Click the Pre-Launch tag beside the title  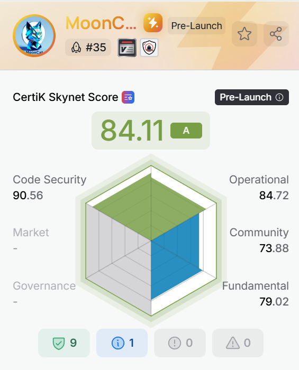[196, 26]
